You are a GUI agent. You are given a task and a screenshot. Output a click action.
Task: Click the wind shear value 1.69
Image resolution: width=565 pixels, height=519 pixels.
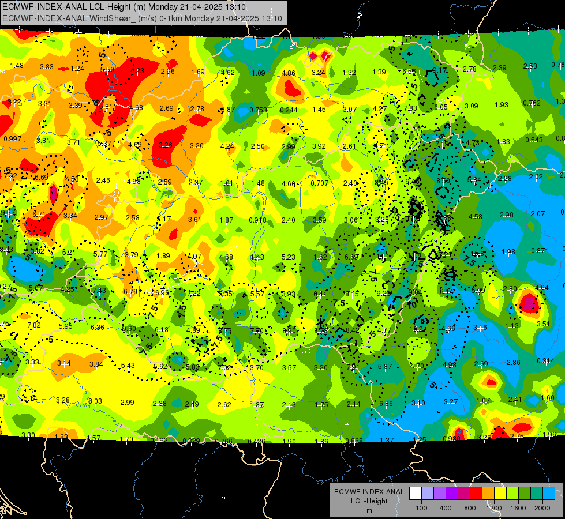point(198,72)
